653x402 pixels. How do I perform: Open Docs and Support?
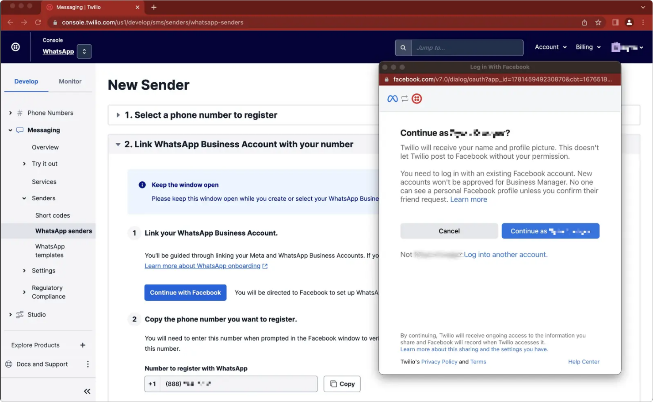(42, 364)
